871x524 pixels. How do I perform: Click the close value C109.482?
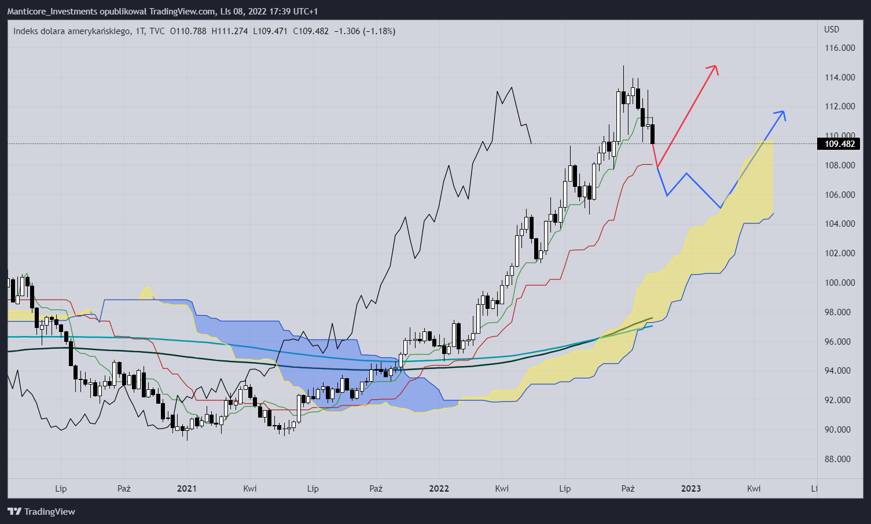point(311,31)
